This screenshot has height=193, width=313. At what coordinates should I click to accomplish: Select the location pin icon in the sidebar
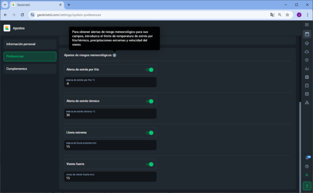tap(307, 60)
